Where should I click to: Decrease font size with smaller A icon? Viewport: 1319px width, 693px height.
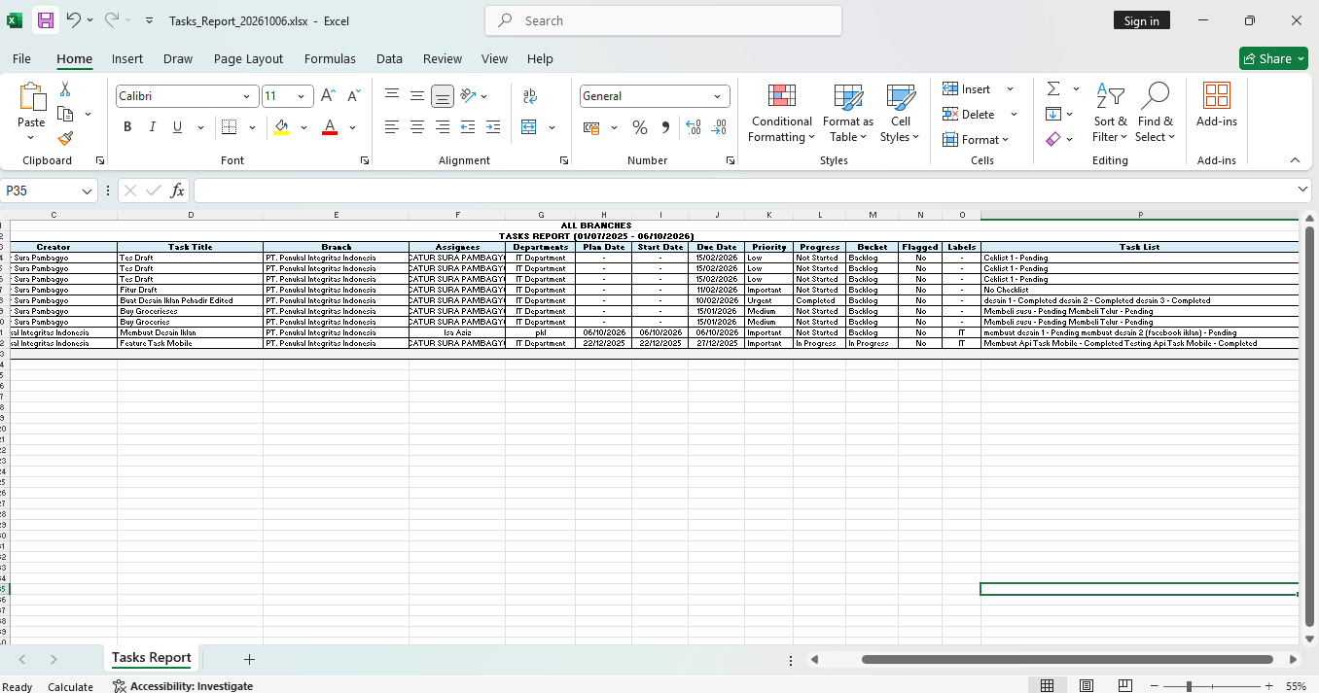(x=353, y=96)
